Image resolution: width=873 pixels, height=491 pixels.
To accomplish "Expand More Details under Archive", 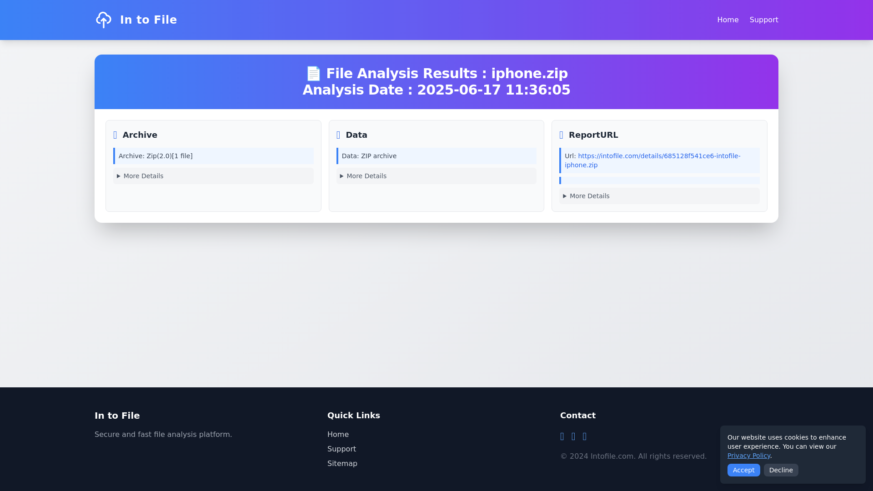I will [213, 176].
